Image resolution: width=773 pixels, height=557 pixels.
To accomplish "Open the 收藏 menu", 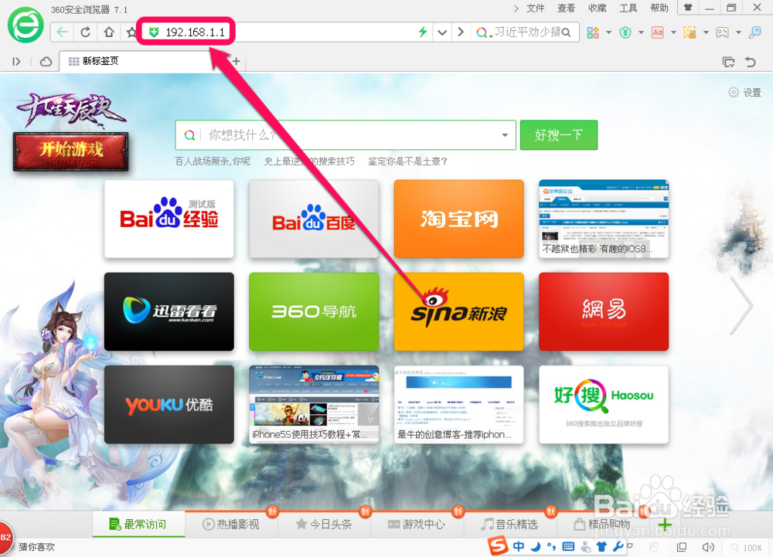I will coord(597,8).
